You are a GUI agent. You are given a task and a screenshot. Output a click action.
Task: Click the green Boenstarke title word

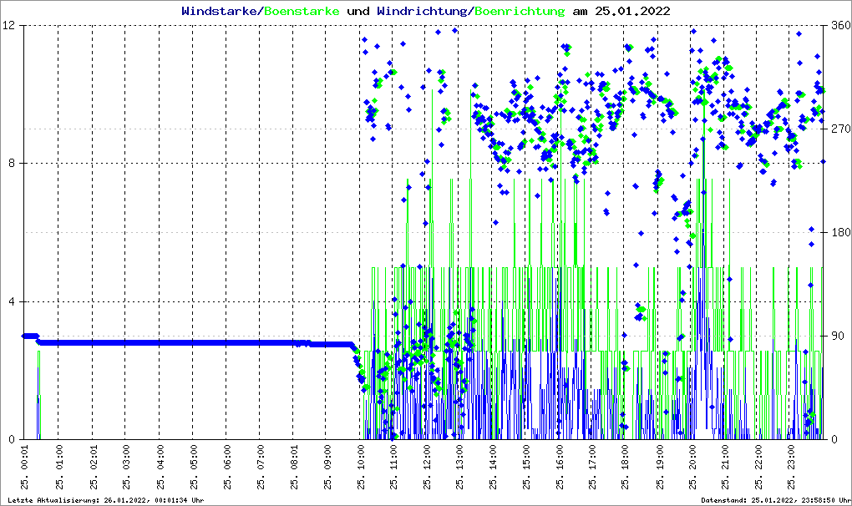302,12
